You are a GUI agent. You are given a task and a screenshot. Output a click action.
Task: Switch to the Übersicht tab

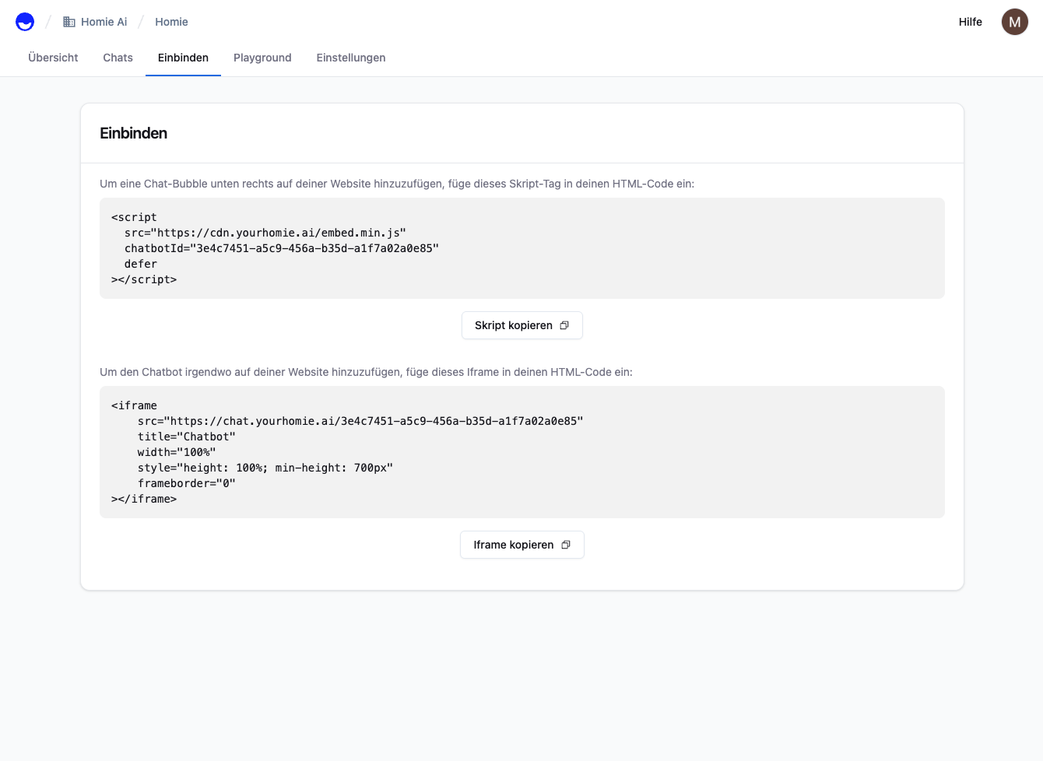52,58
